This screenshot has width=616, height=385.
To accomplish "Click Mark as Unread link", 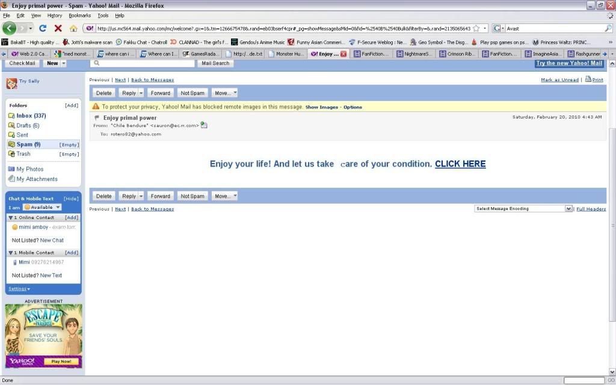I will coord(559,80).
